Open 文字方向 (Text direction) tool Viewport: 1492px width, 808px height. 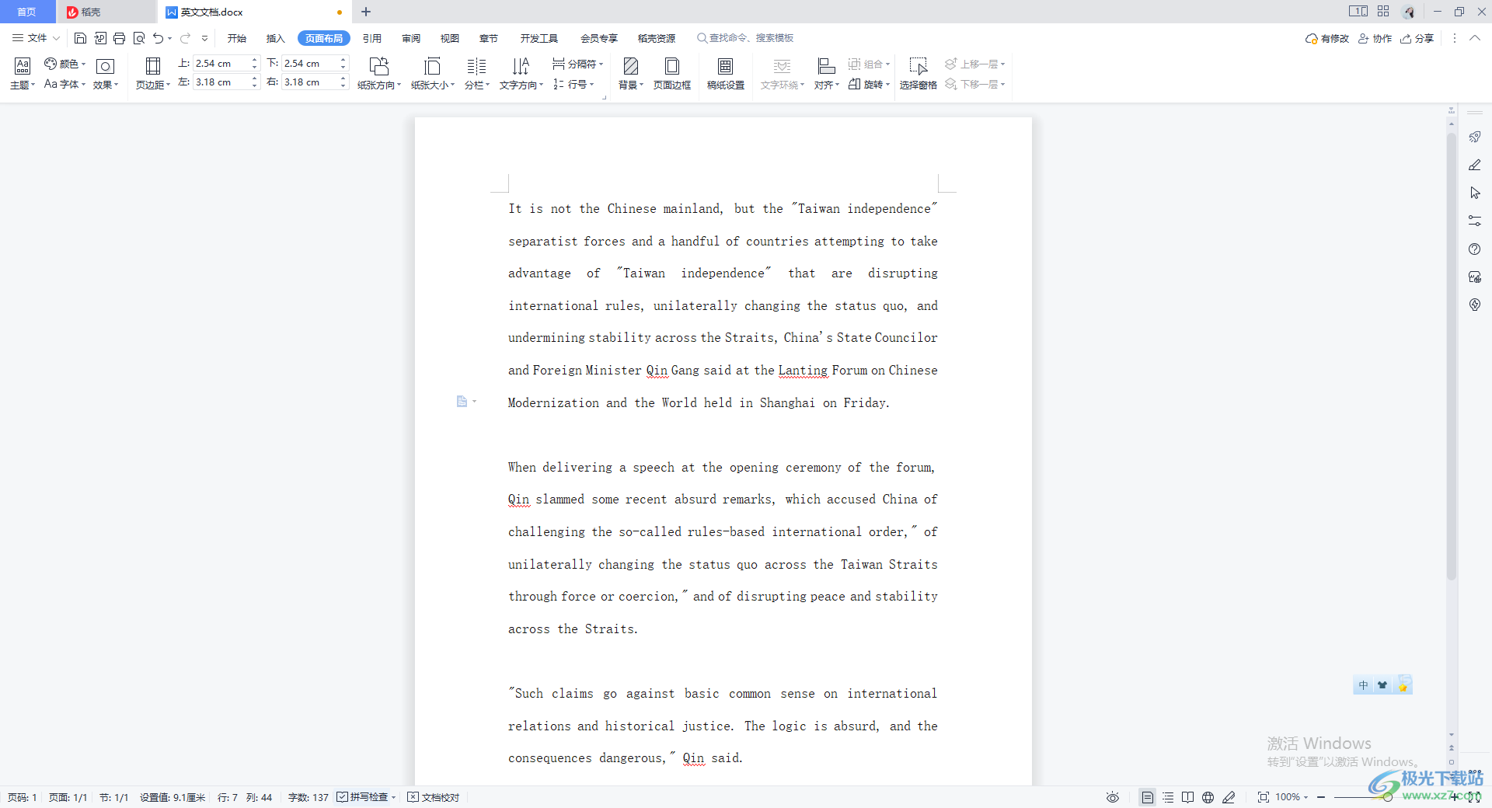(x=521, y=74)
